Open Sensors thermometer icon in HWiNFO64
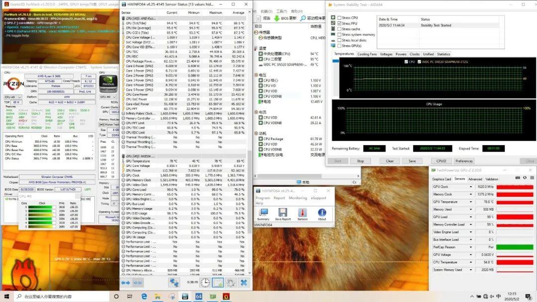 click(302, 213)
